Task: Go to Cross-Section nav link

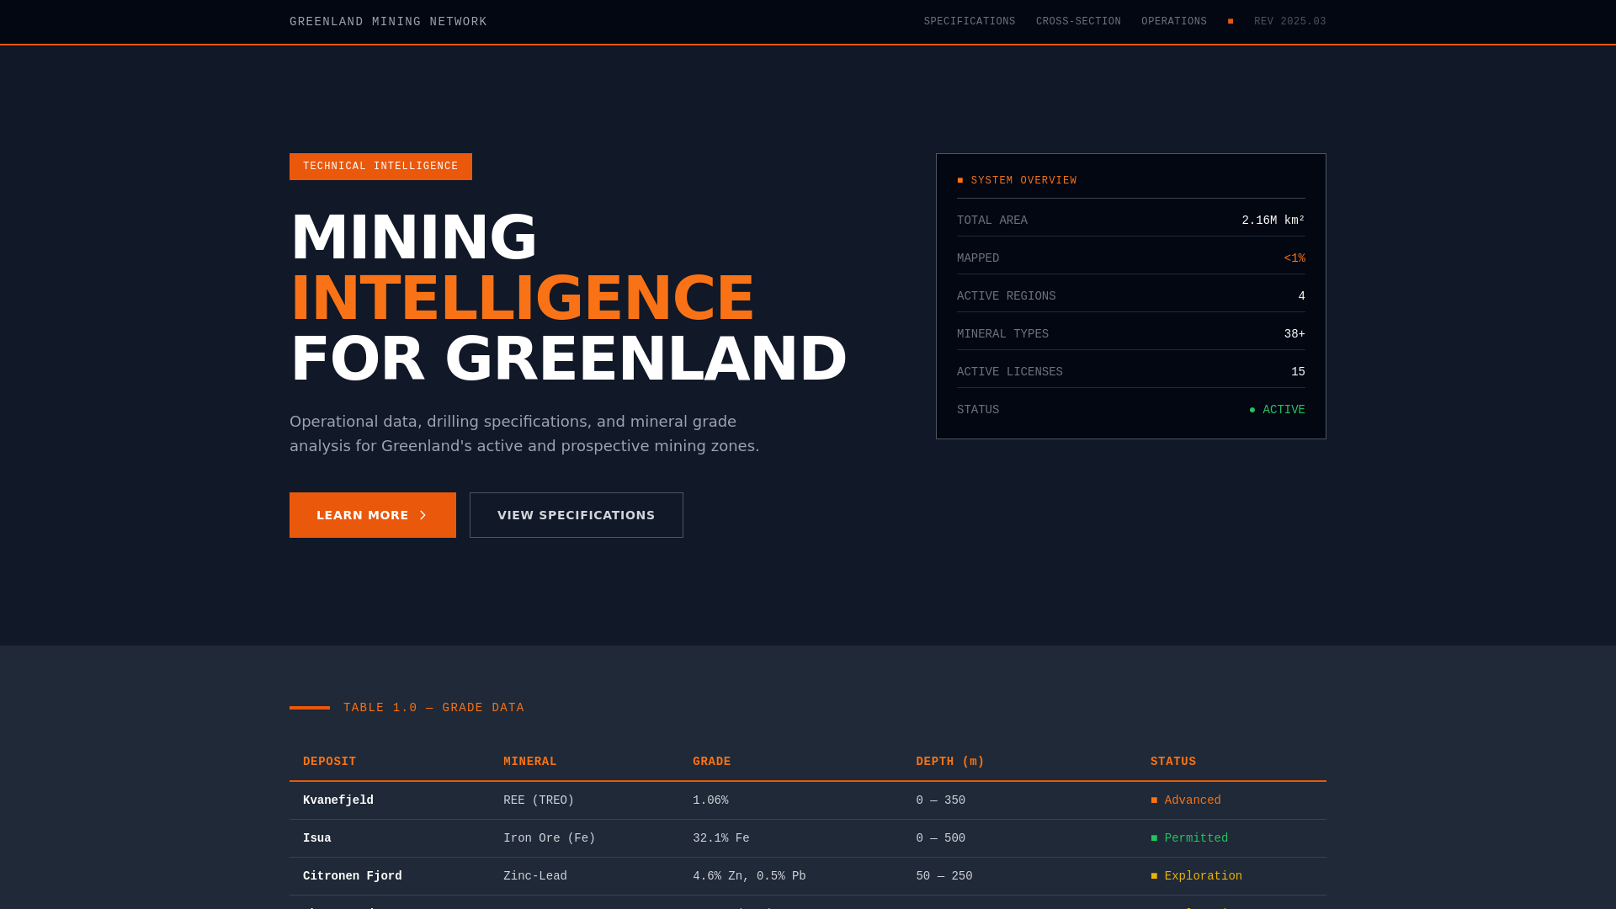Action: (1078, 22)
